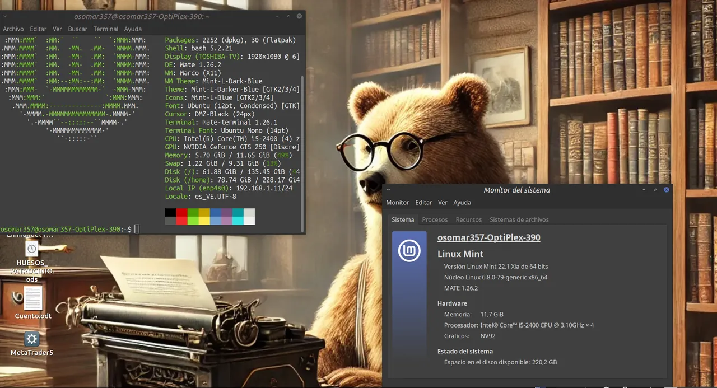Click the 'Memoria 11,7 GiB' hardware row

pyautogui.click(x=474, y=314)
